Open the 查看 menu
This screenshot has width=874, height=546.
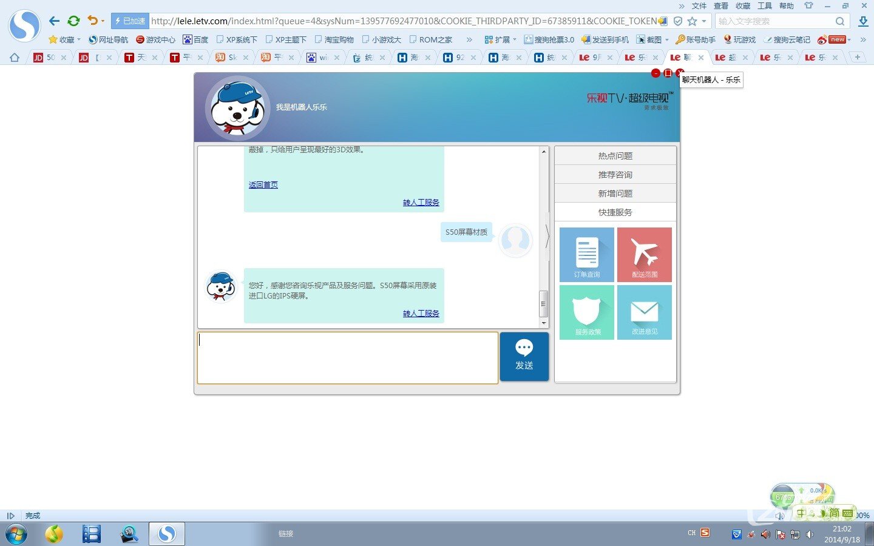tap(721, 5)
